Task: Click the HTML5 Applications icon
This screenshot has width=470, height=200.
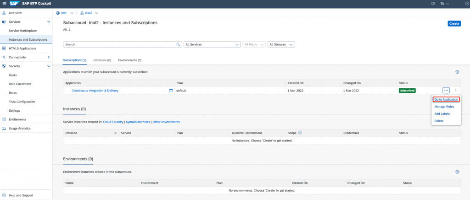Action: (4, 48)
